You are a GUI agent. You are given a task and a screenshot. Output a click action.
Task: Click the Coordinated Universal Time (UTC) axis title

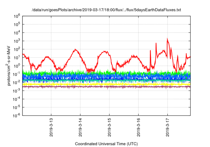click(106, 144)
